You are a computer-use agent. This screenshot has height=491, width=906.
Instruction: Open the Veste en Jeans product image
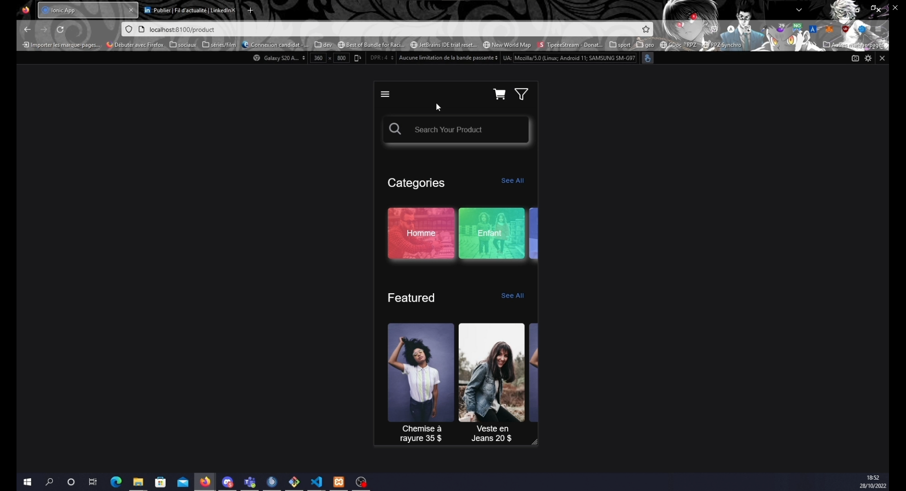491,372
